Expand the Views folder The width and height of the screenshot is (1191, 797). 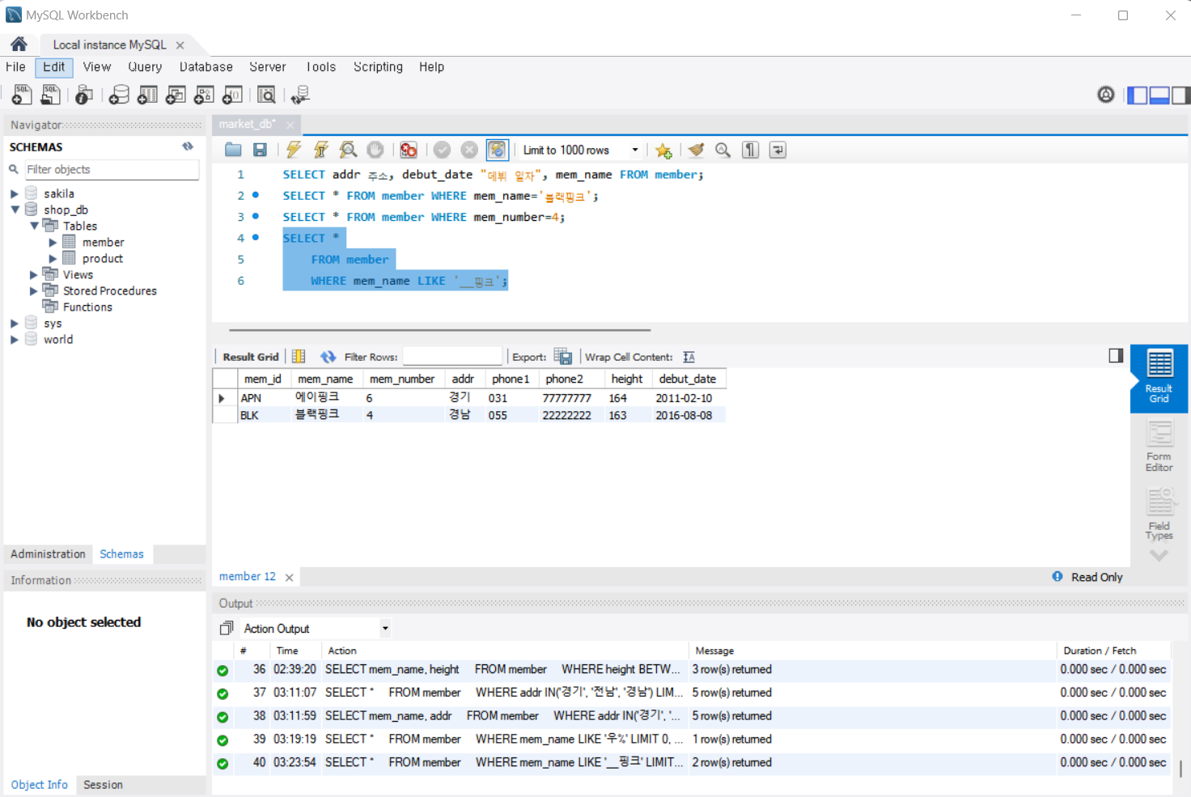pos(33,275)
